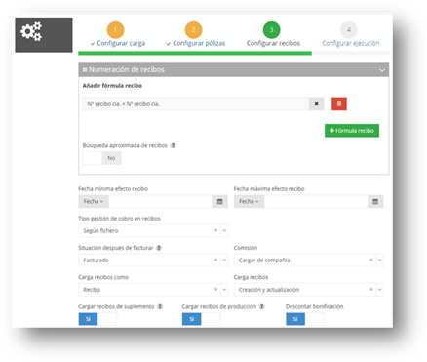This screenshot has height=362, width=427.
Task: Clear the Nº recibo cía. formula with X
Action: 316,104
